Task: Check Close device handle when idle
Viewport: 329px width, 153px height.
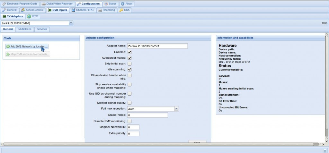Action: [x=130, y=75]
